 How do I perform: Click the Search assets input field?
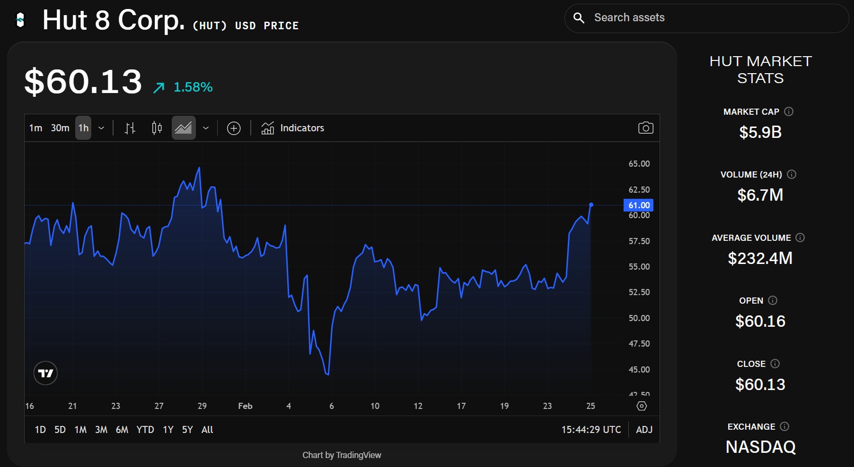710,18
